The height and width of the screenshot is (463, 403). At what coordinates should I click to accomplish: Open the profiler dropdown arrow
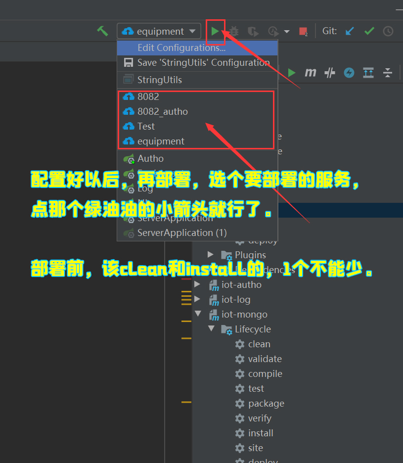pyautogui.click(x=286, y=31)
